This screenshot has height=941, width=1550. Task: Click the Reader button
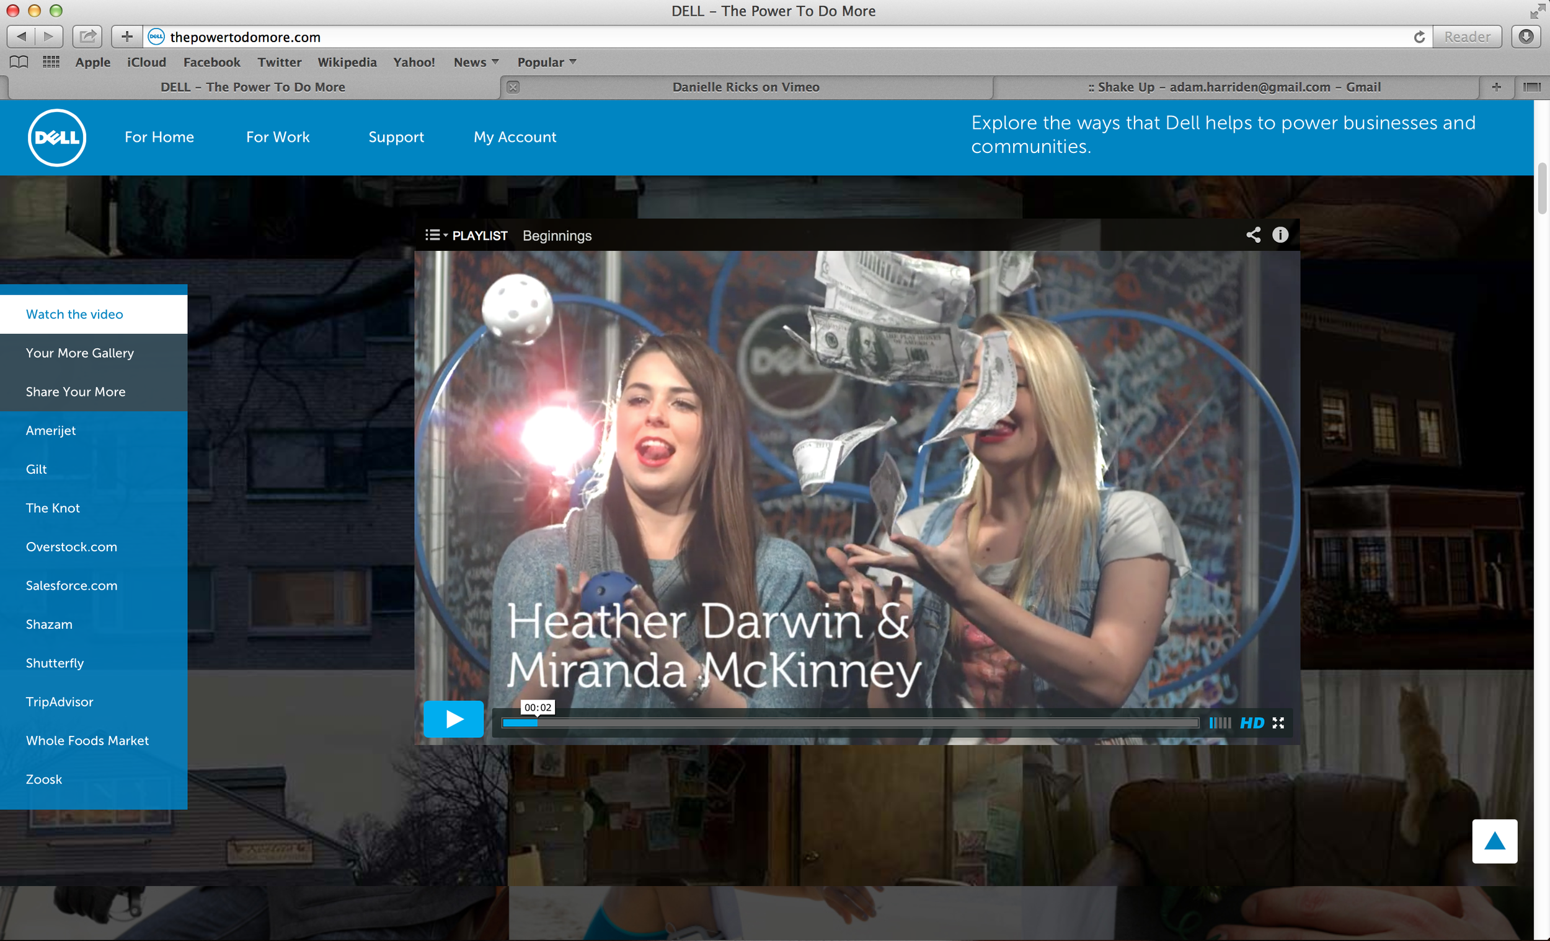[1467, 37]
